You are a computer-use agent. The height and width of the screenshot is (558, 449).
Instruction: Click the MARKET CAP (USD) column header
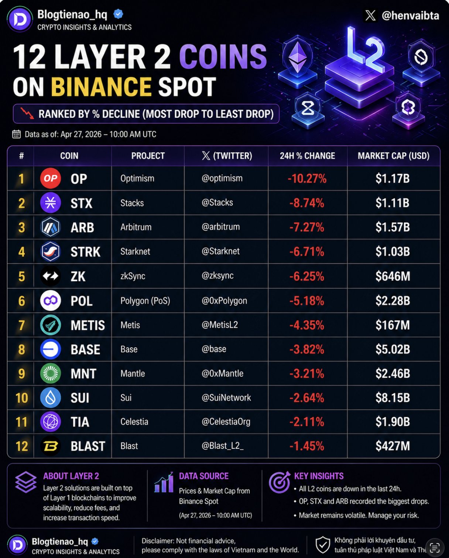click(x=394, y=156)
